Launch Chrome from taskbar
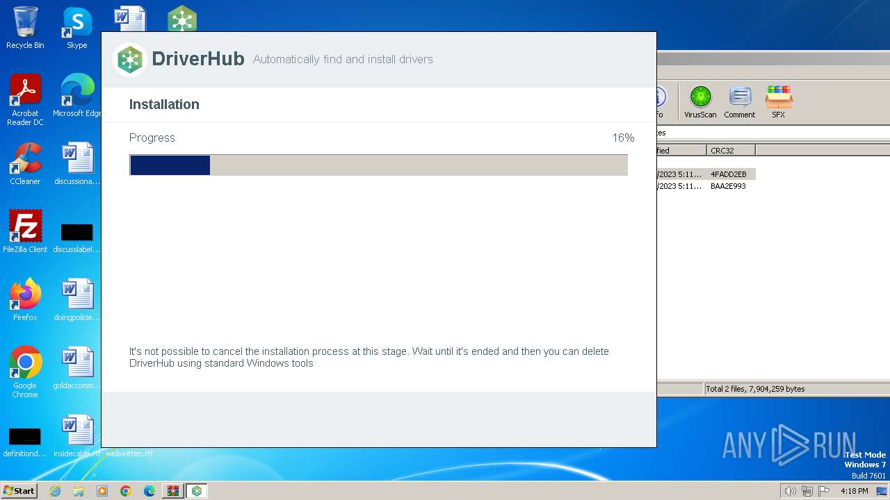 (x=126, y=491)
